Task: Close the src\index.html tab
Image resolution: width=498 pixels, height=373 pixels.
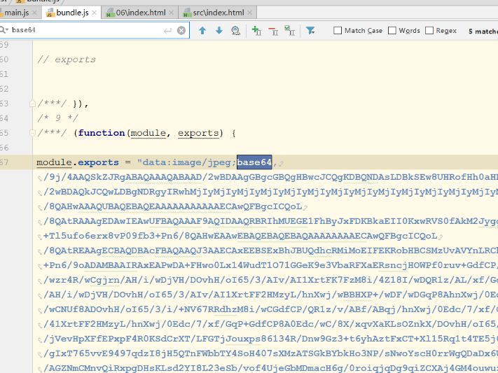Action: (249, 13)
